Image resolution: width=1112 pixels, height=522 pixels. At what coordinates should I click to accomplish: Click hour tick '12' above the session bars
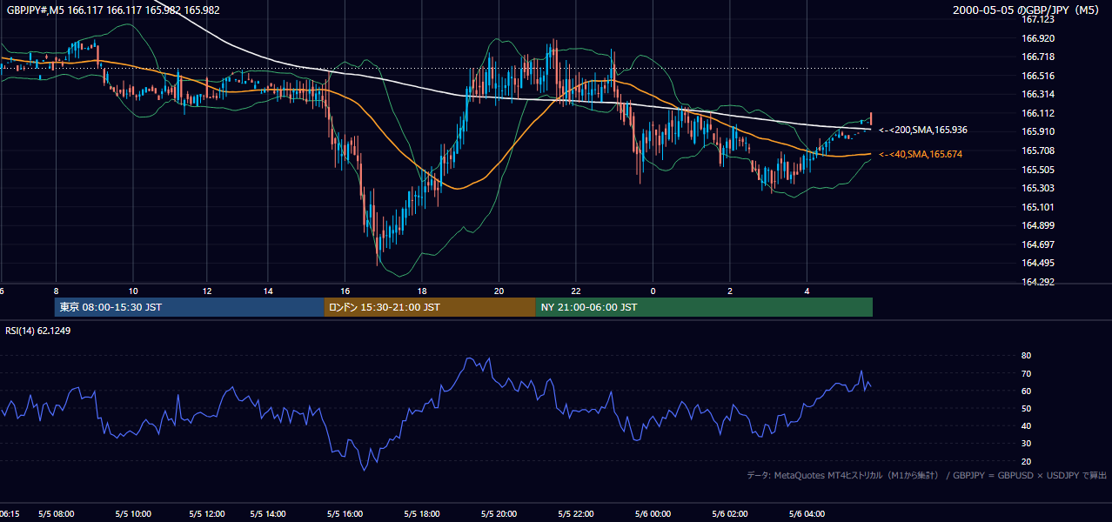point(206,291)
